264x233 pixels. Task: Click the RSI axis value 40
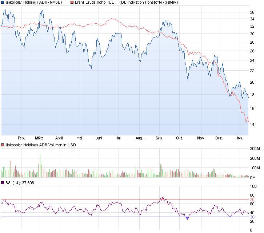click(x=252, y=213)
